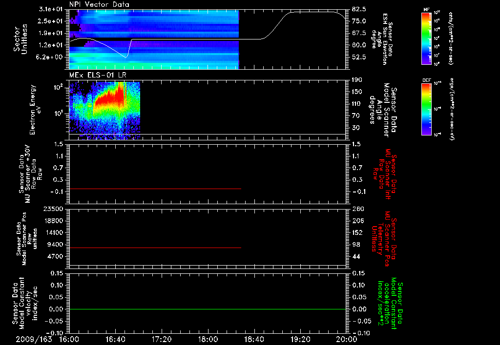Click the "3.1e+01" sector tick label

[x=50, y=10]
